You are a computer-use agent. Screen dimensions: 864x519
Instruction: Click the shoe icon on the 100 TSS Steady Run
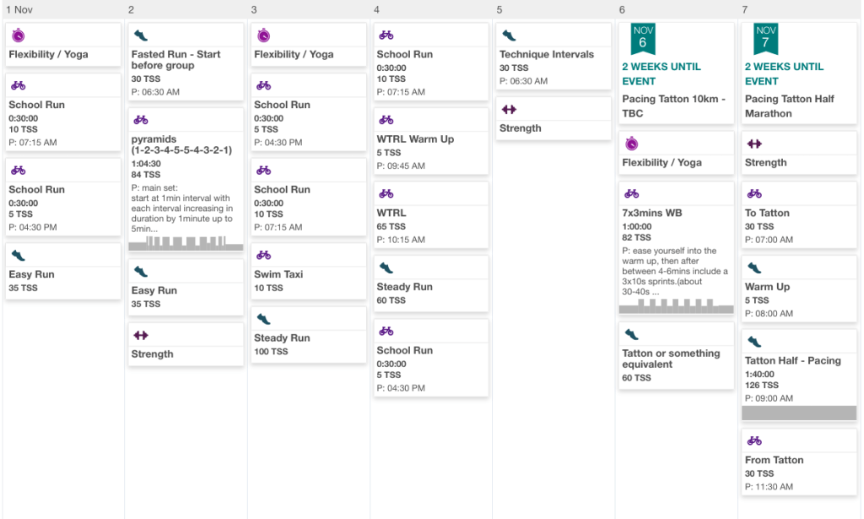264,318
